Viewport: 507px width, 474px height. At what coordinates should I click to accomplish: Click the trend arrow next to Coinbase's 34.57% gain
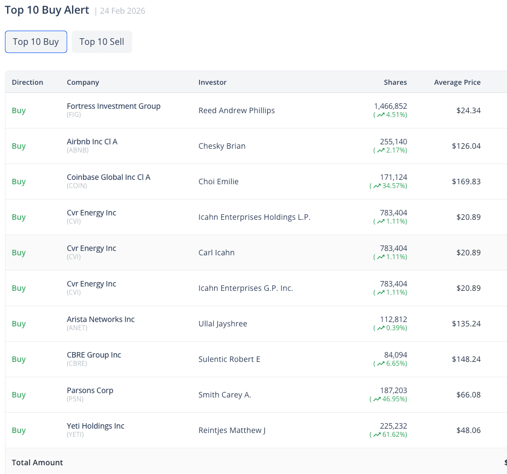click(376, 186)
